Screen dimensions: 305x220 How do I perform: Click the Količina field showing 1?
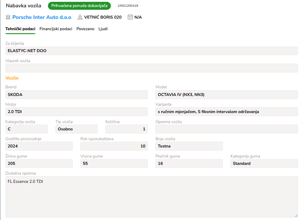[x=126, y=129]
